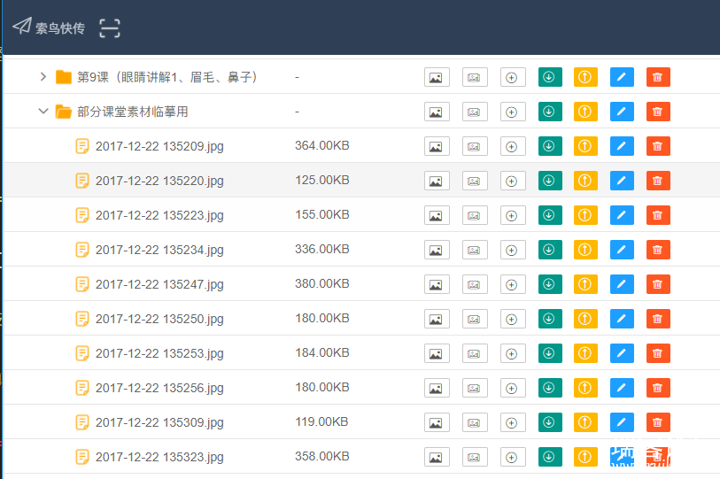The width and height of the screenshot is (720, 479).
Task: Preview image for 2017-12-22 135323.jpg
Action: coord(437,458)
